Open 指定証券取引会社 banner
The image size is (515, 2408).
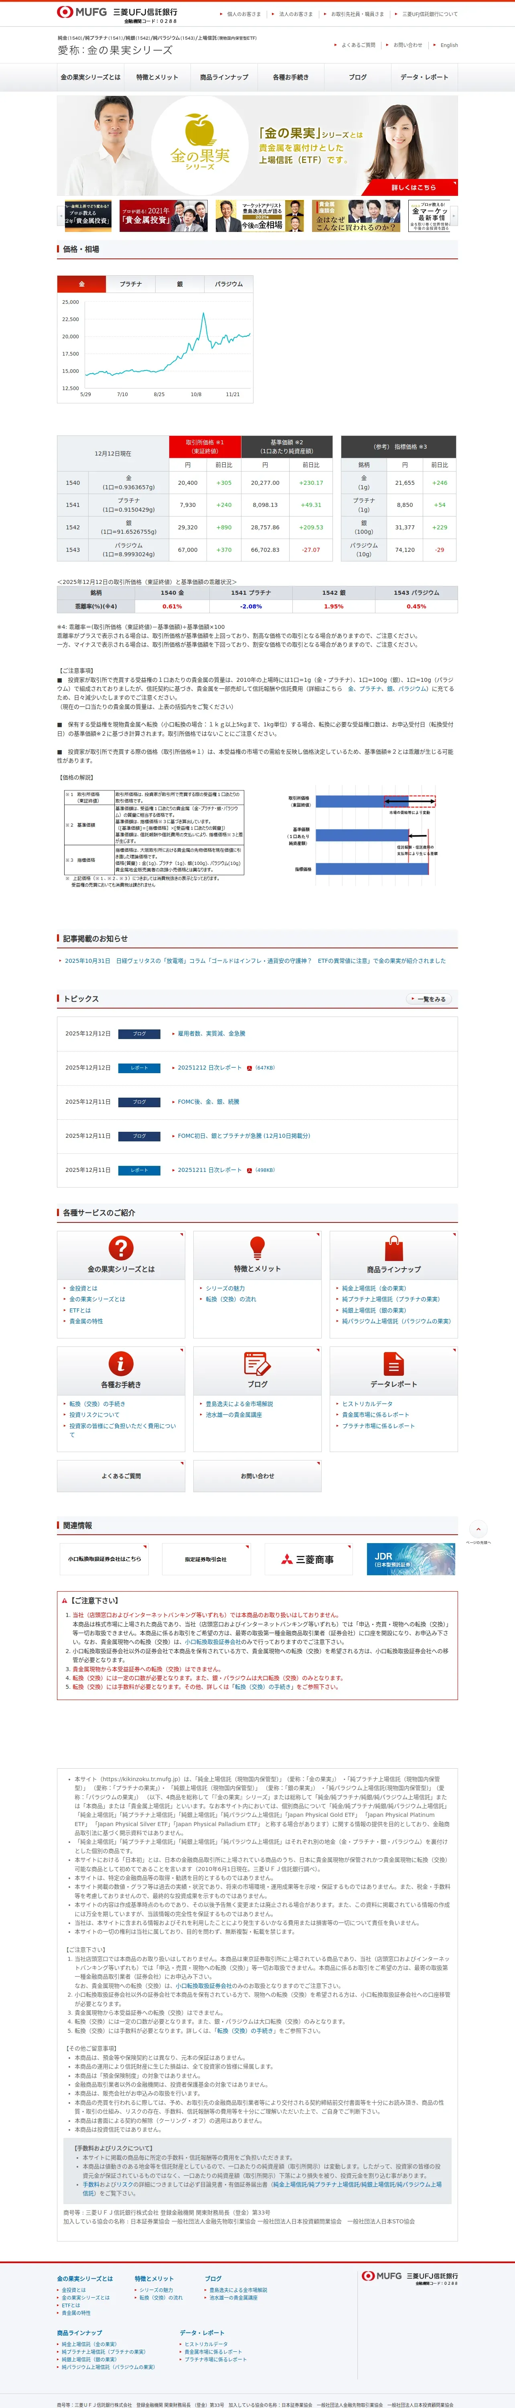coord(206,1559)
